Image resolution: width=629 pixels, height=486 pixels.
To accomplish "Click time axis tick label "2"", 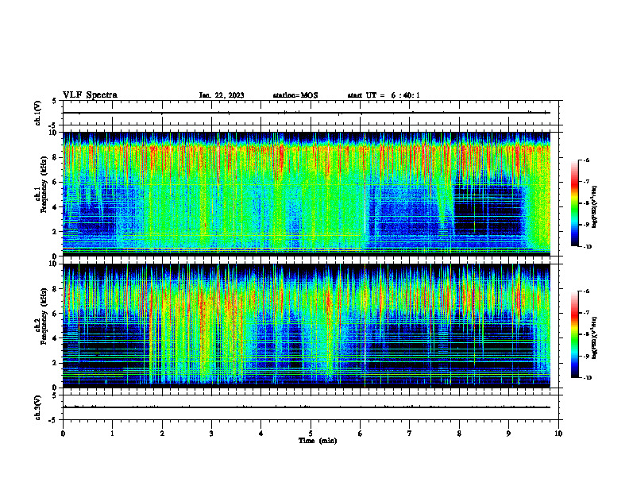I will [162, 434].
